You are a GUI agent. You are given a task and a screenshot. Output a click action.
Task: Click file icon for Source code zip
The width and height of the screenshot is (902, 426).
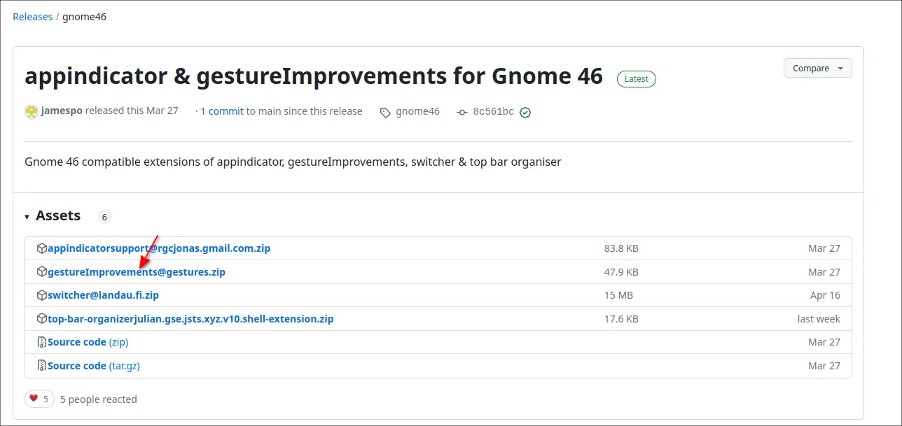pyautogui.click(x=42, y=342)
